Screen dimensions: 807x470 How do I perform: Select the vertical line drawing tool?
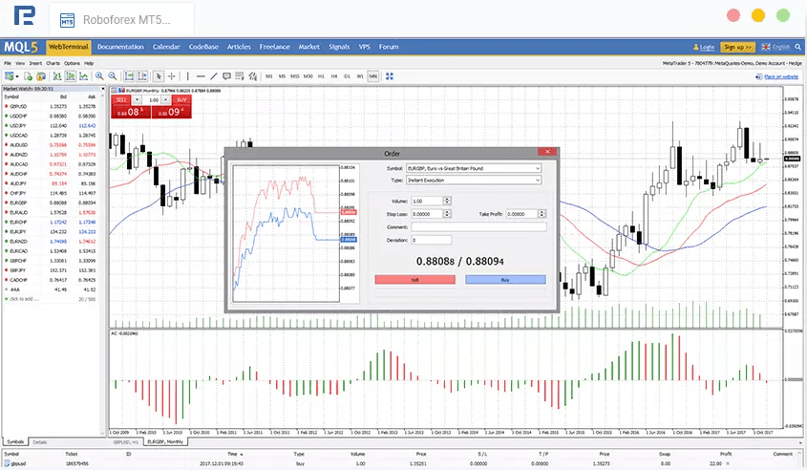click(x=188, y=76)
